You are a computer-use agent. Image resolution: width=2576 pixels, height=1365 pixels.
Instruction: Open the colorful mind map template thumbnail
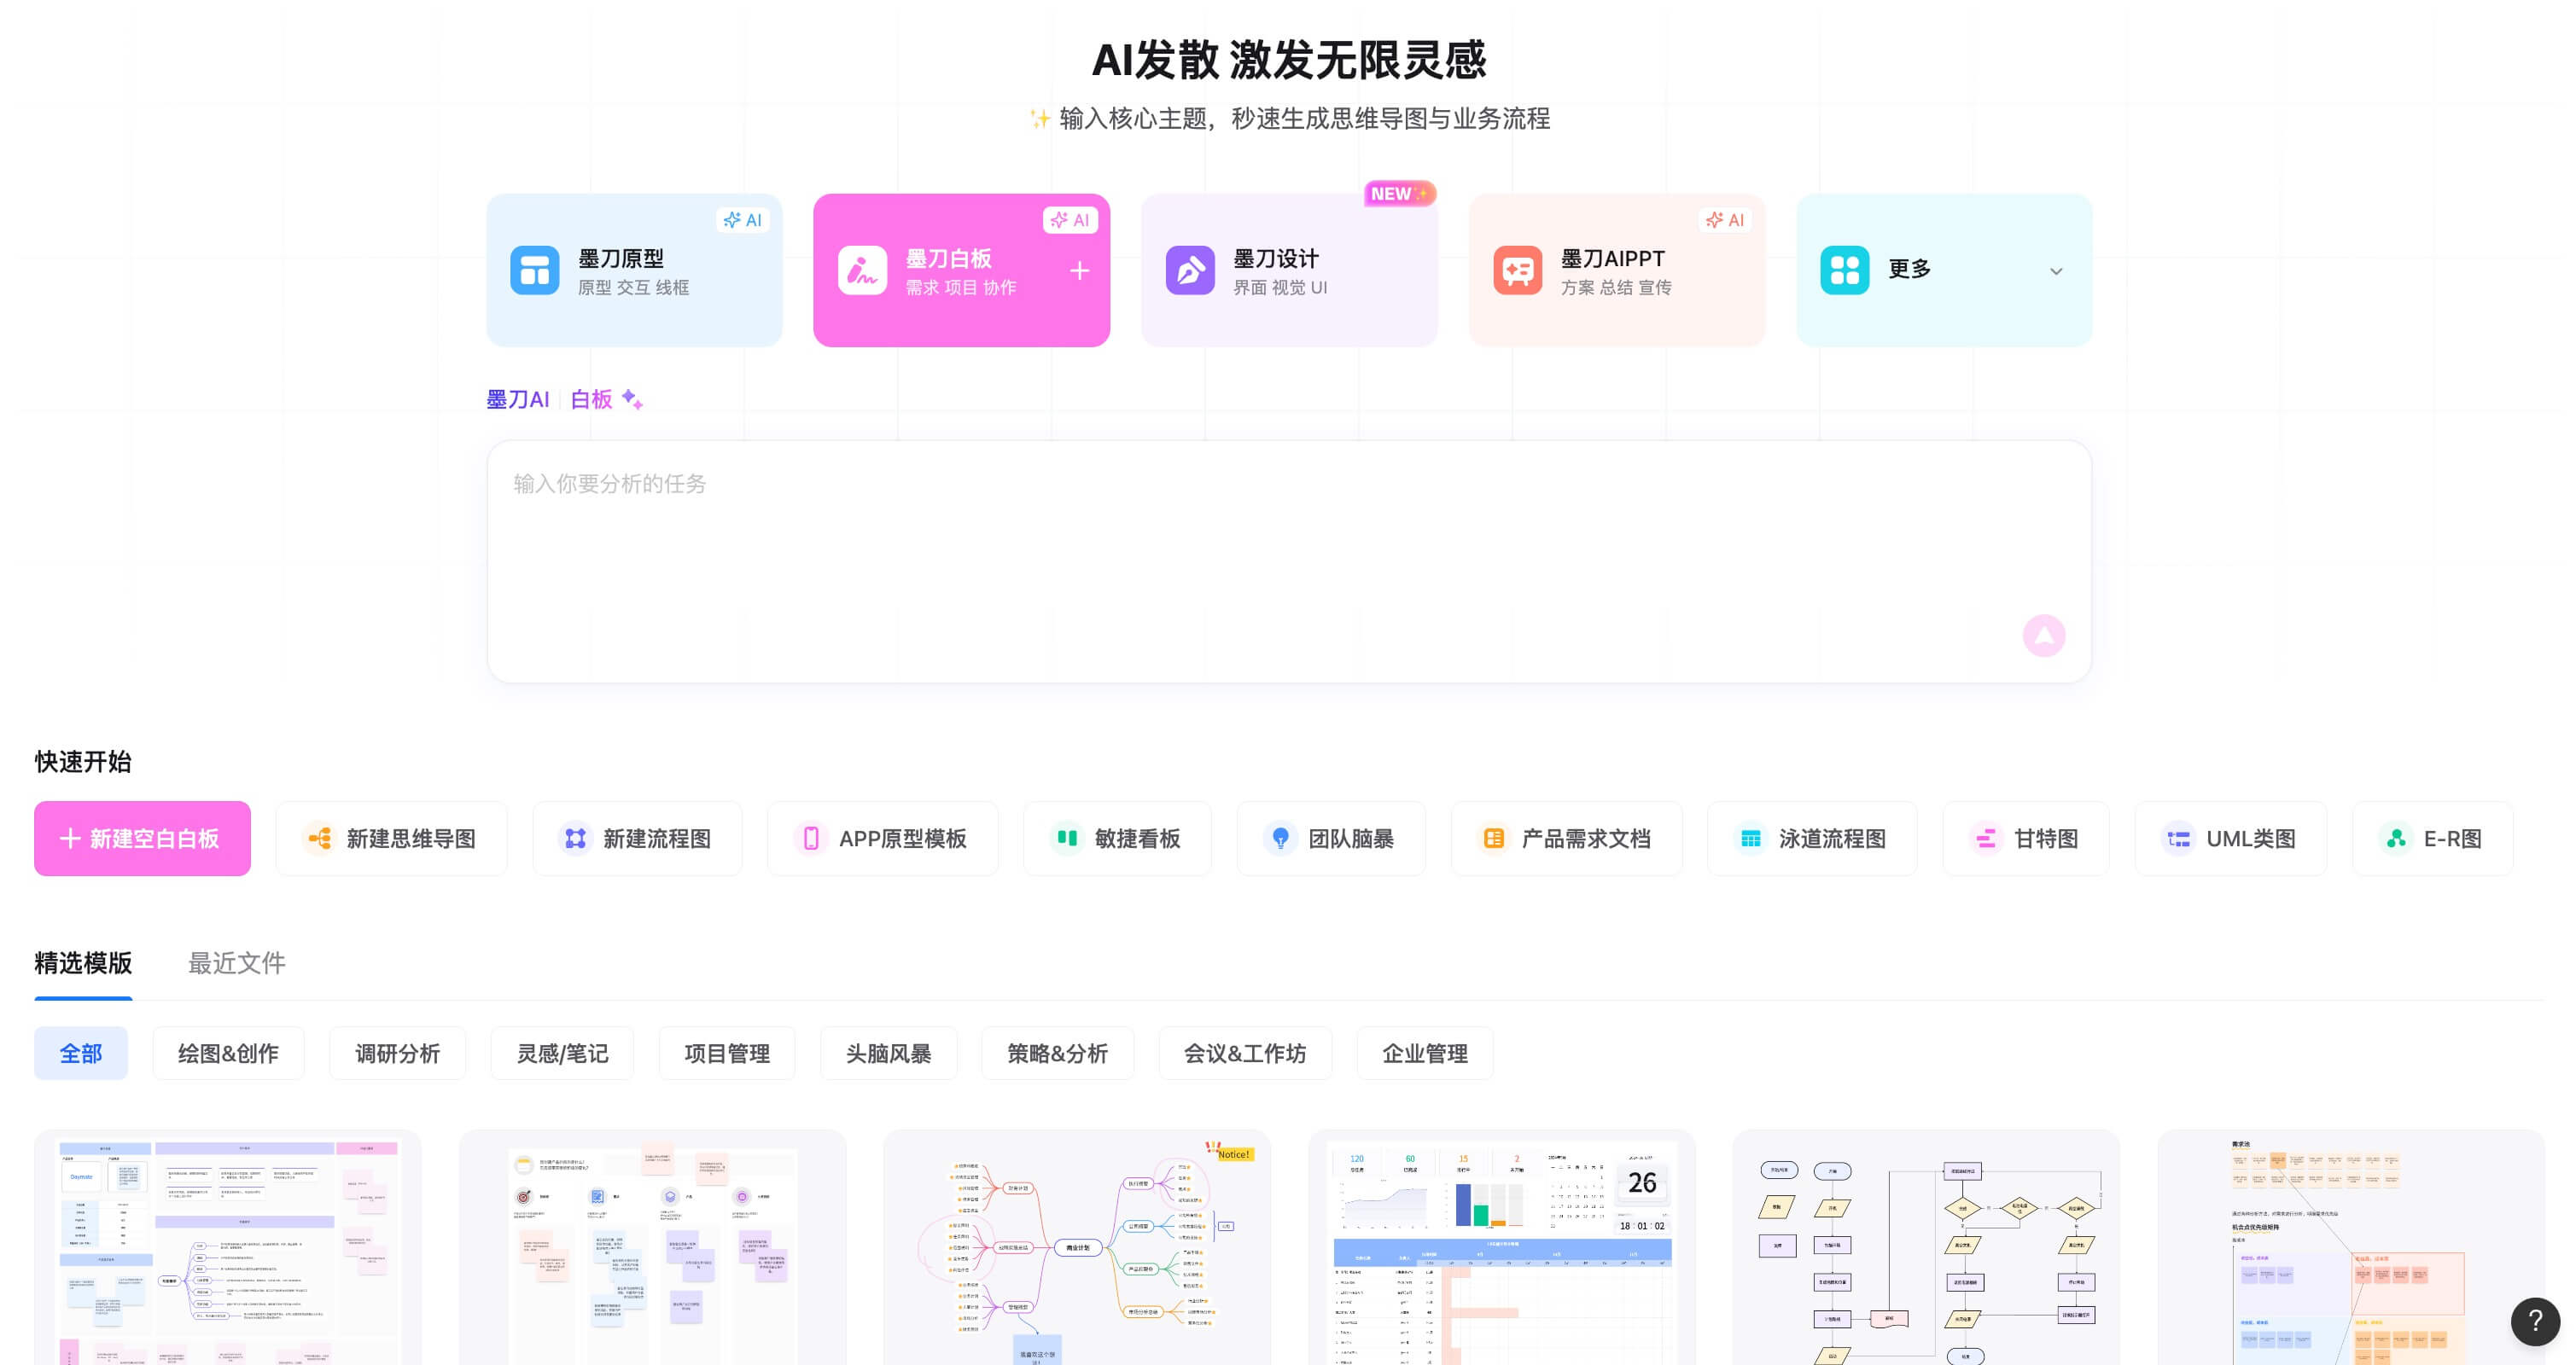pyautogui.click(x=1077, y=1247)
